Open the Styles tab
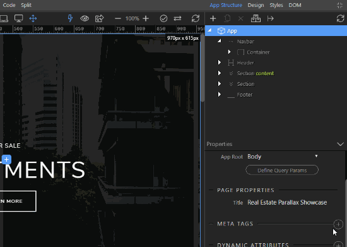Image resolution: width=347 pixels, height=247 pixels. point(276,5)
